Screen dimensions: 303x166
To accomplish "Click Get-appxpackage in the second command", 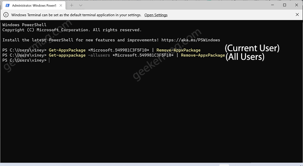I will point(67,55).
